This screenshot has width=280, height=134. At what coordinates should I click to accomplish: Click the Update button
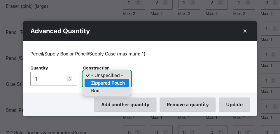[234, 105]
